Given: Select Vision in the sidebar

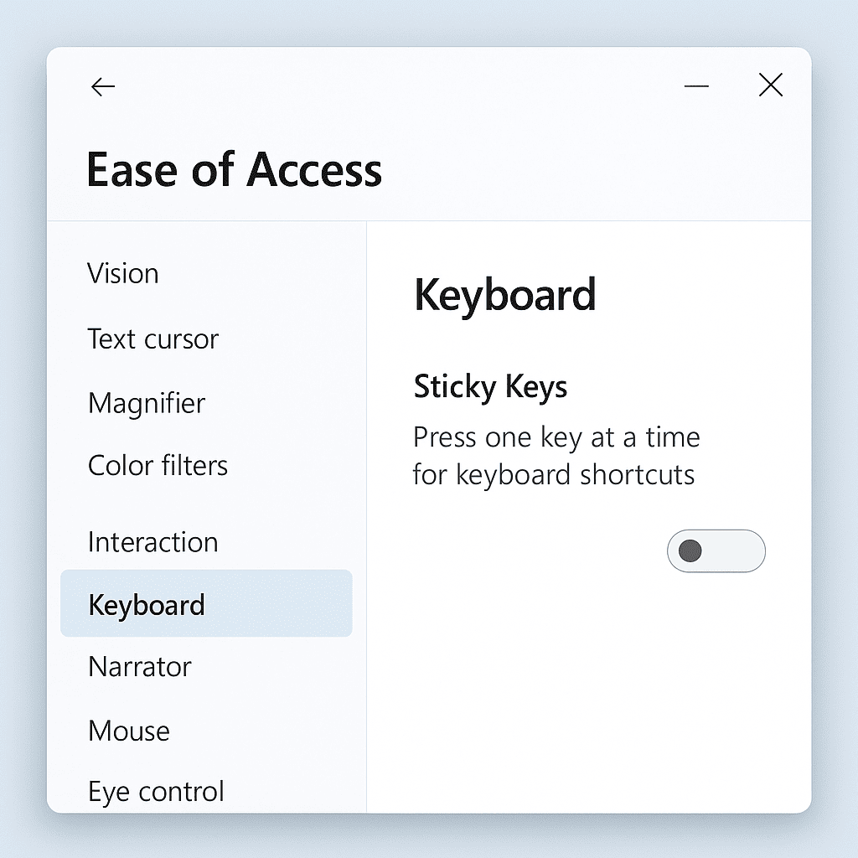Looking at the screenshot, I should tap(123, 273).
